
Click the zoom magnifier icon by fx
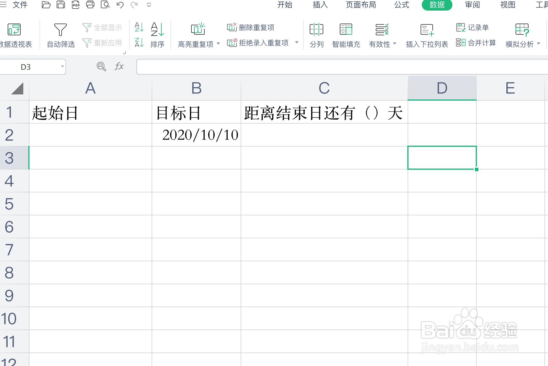pos(101,66)
